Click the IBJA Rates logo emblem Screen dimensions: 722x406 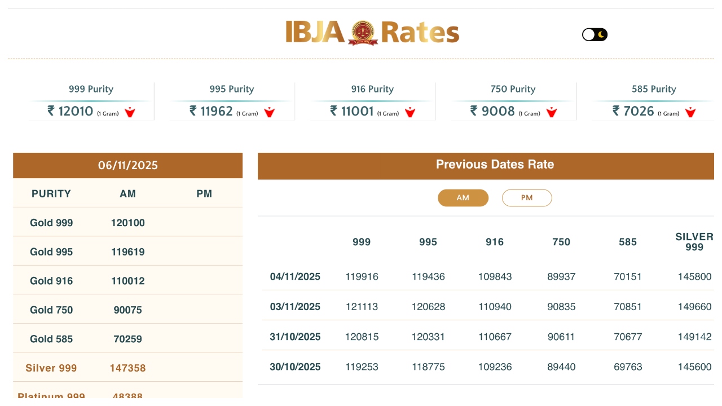tap(363, 33)
